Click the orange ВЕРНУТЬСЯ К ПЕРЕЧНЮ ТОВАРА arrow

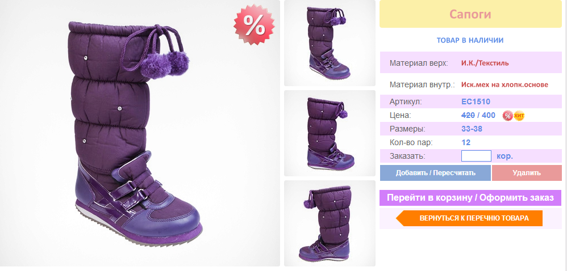469,218
